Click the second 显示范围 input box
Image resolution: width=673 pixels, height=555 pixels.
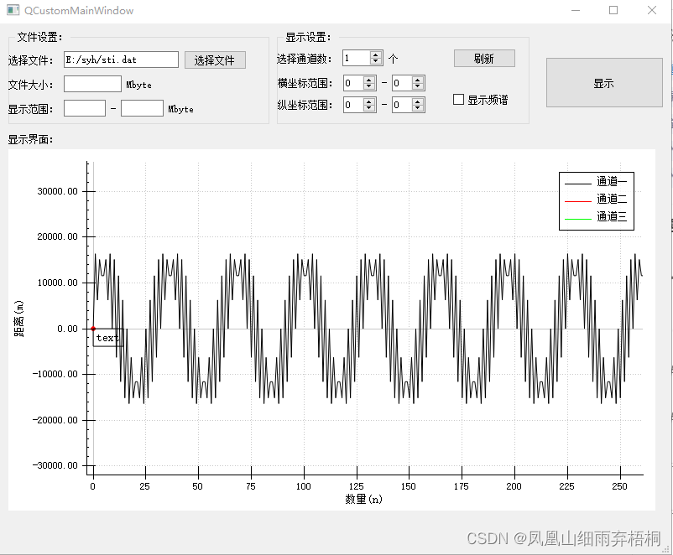pyautogui.click(x=142, y=108)
